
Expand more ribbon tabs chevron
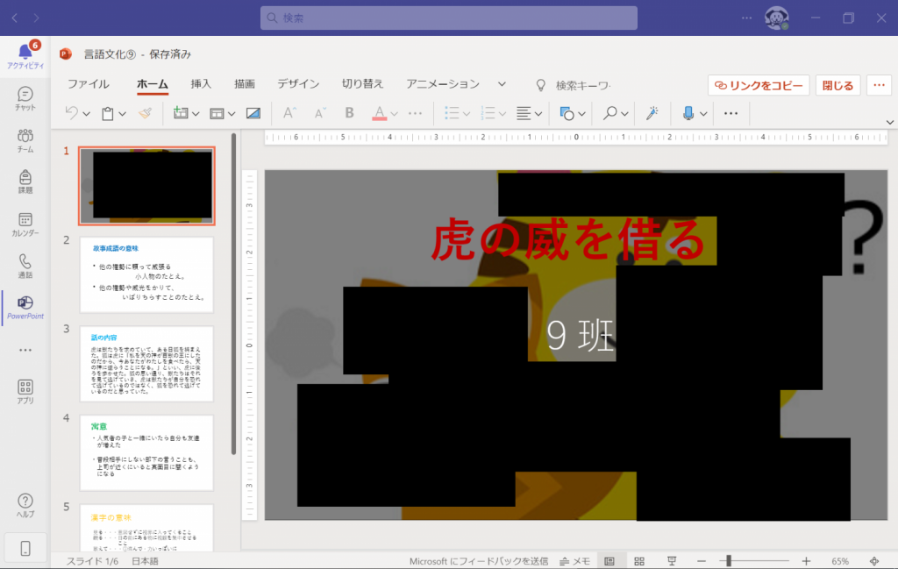pyautogui.click(x=502, y=84)
